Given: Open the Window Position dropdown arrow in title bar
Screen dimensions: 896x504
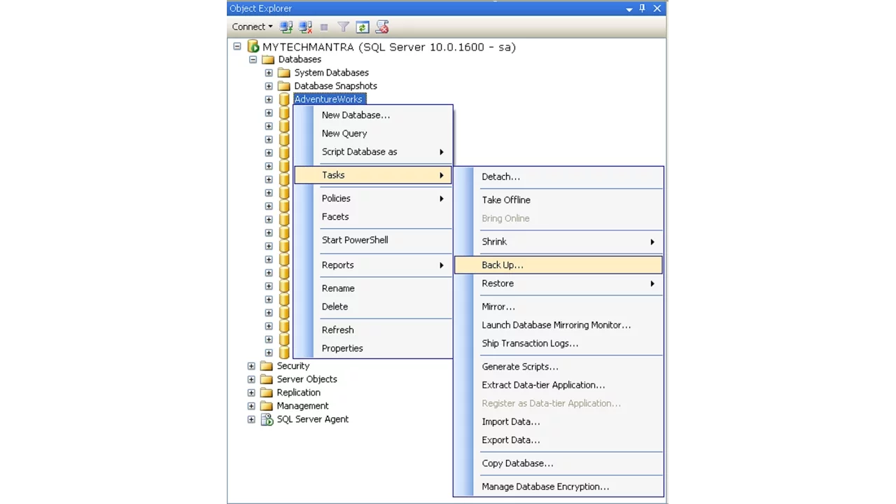Looking at the screenshot, I should (629, 9).
